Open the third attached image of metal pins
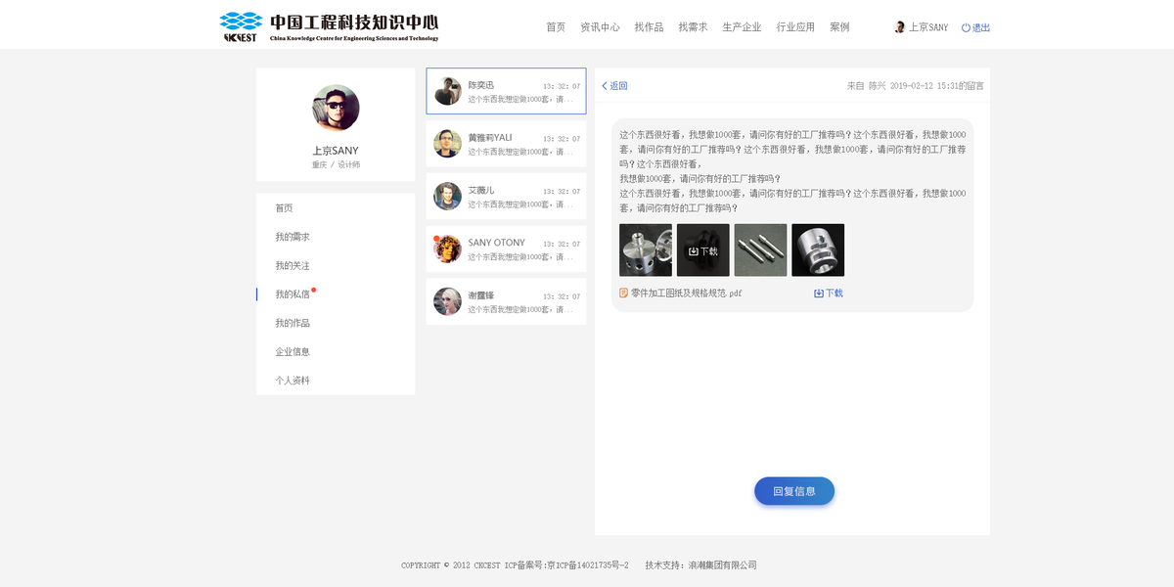 click(x=761, y=250)
